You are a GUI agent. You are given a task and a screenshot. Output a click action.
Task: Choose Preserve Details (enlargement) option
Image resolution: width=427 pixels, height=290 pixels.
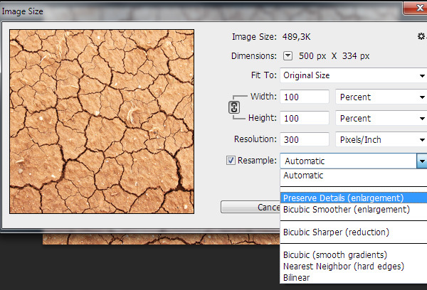point(343,198)
